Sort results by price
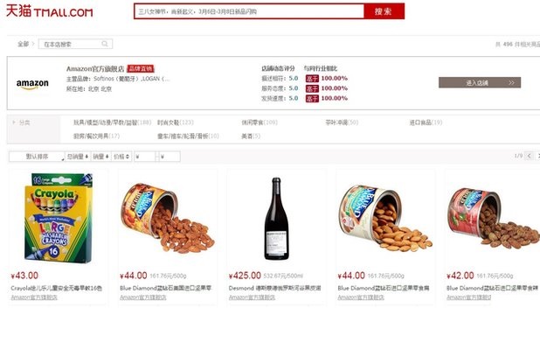 (121, 157)
